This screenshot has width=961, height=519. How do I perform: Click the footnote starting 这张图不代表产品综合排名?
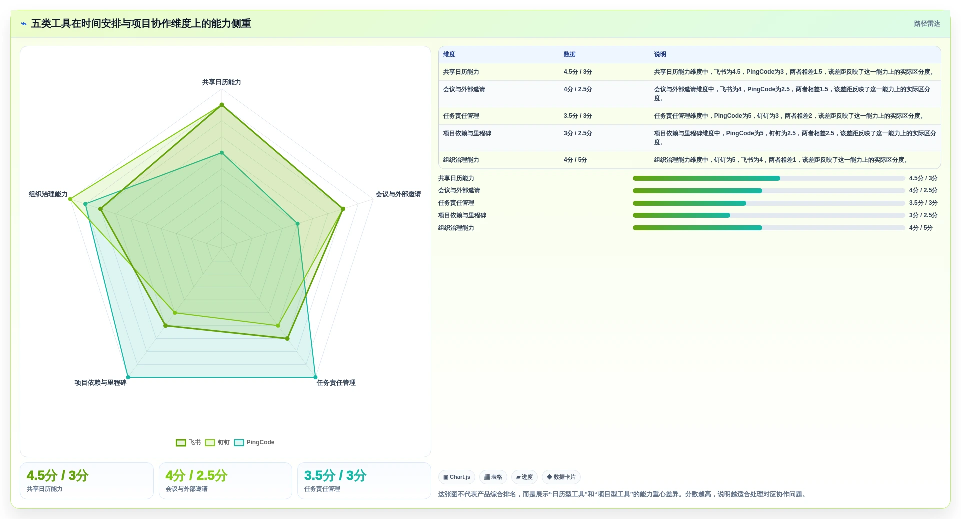pyautogui.click(x=623, y=494)
